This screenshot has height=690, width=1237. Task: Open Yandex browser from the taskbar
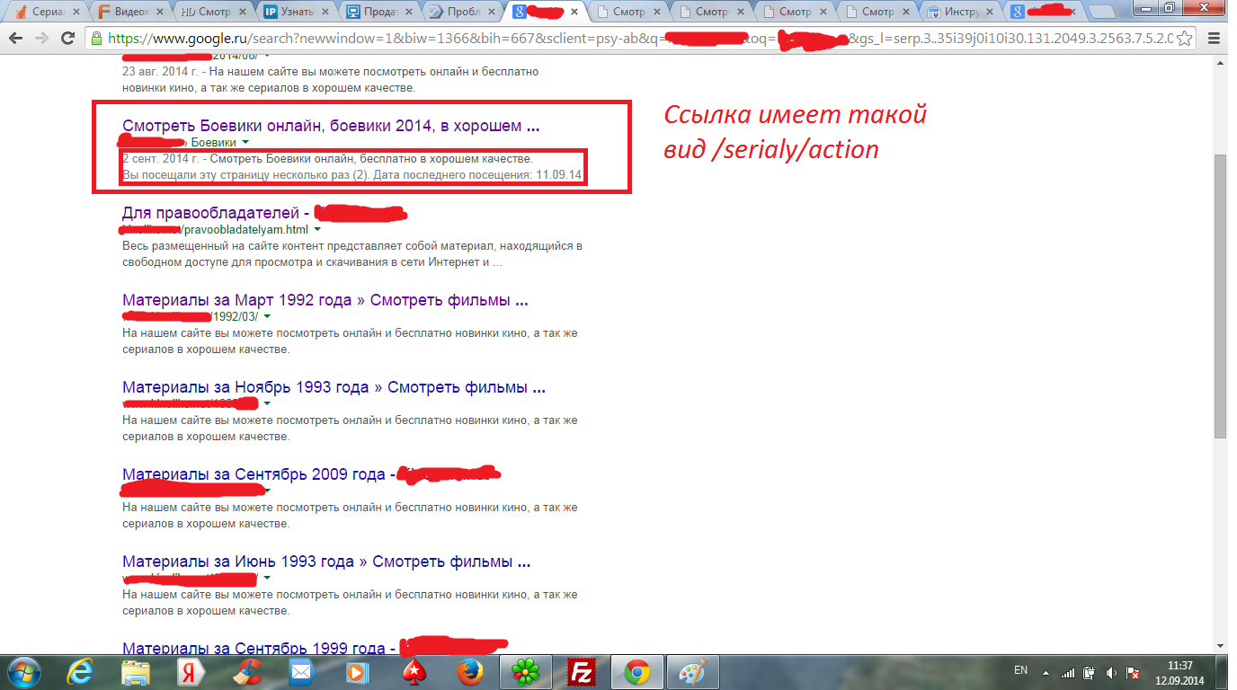pyautogui.click(x=191, y=672)
